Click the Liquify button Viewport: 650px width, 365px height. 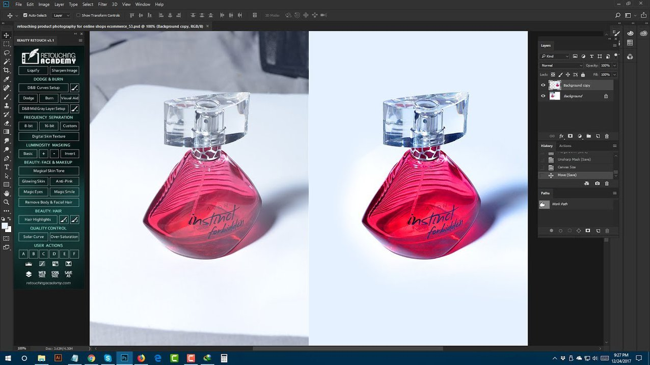[34, 70]
